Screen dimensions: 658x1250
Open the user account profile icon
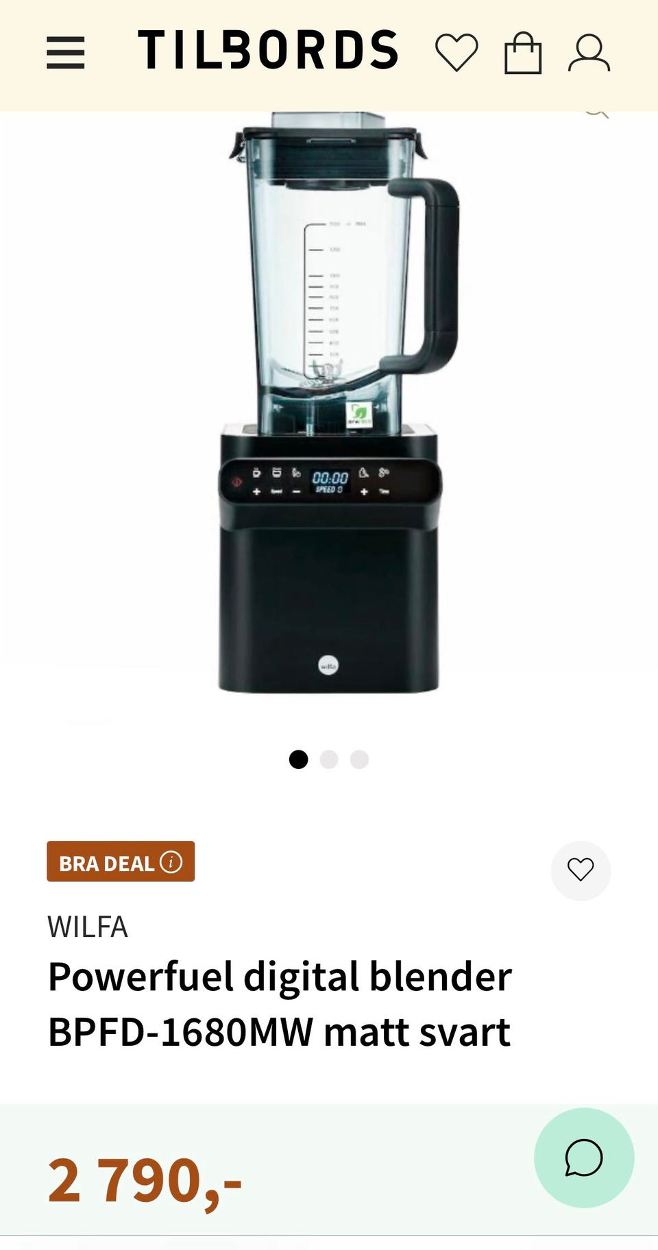coord(589,53)
